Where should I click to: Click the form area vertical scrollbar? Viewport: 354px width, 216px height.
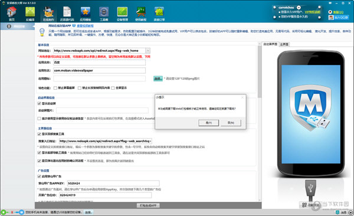click(260, 122)
